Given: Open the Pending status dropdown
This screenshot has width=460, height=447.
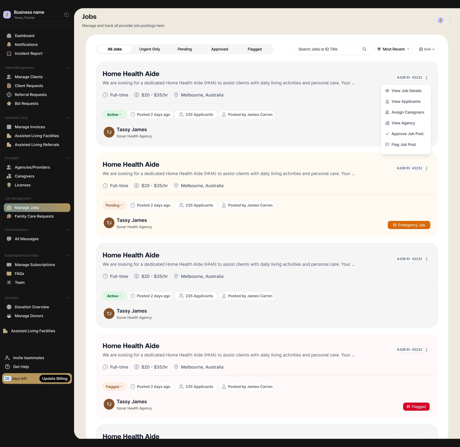Looking at the screenshot, I should point(114,205).
